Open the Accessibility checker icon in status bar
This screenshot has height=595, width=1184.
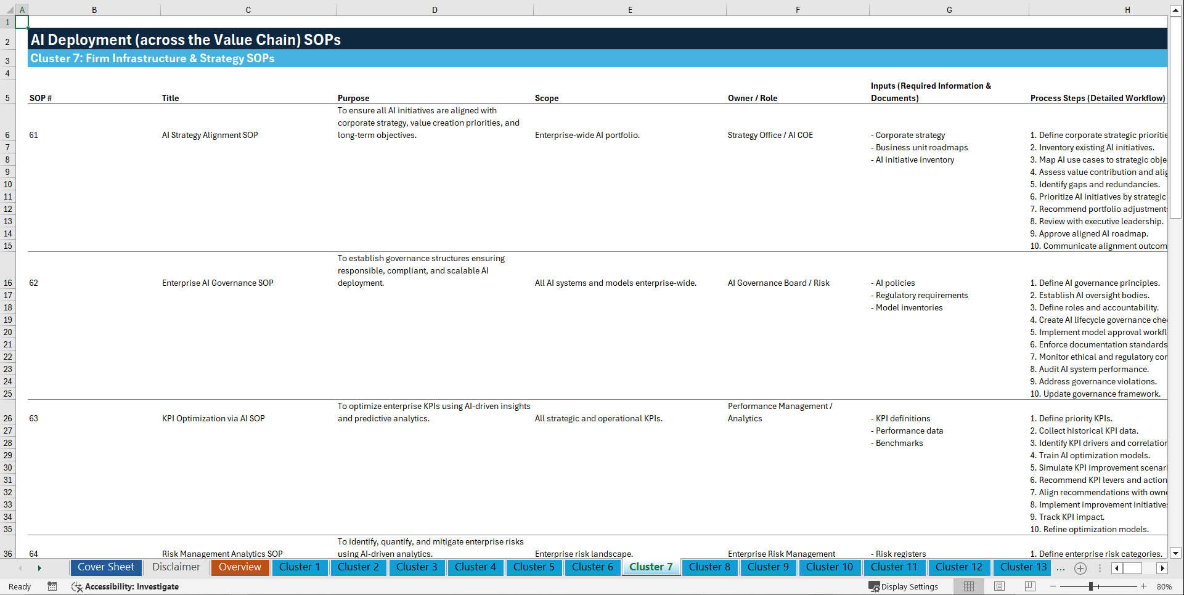[77, 586]
